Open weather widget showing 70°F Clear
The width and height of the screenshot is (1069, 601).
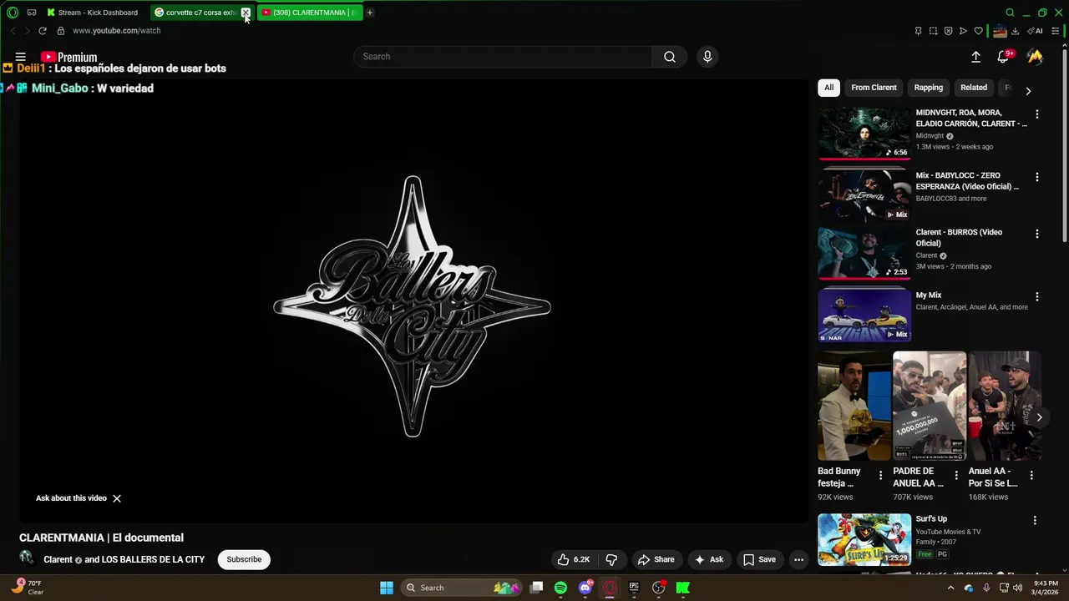[27, 588]
